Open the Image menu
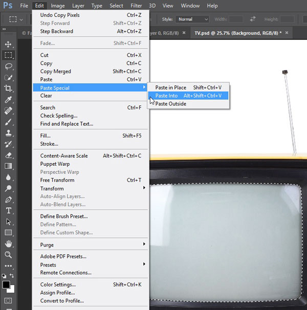This screenshot has width=307, height=310. click(58, 6)
